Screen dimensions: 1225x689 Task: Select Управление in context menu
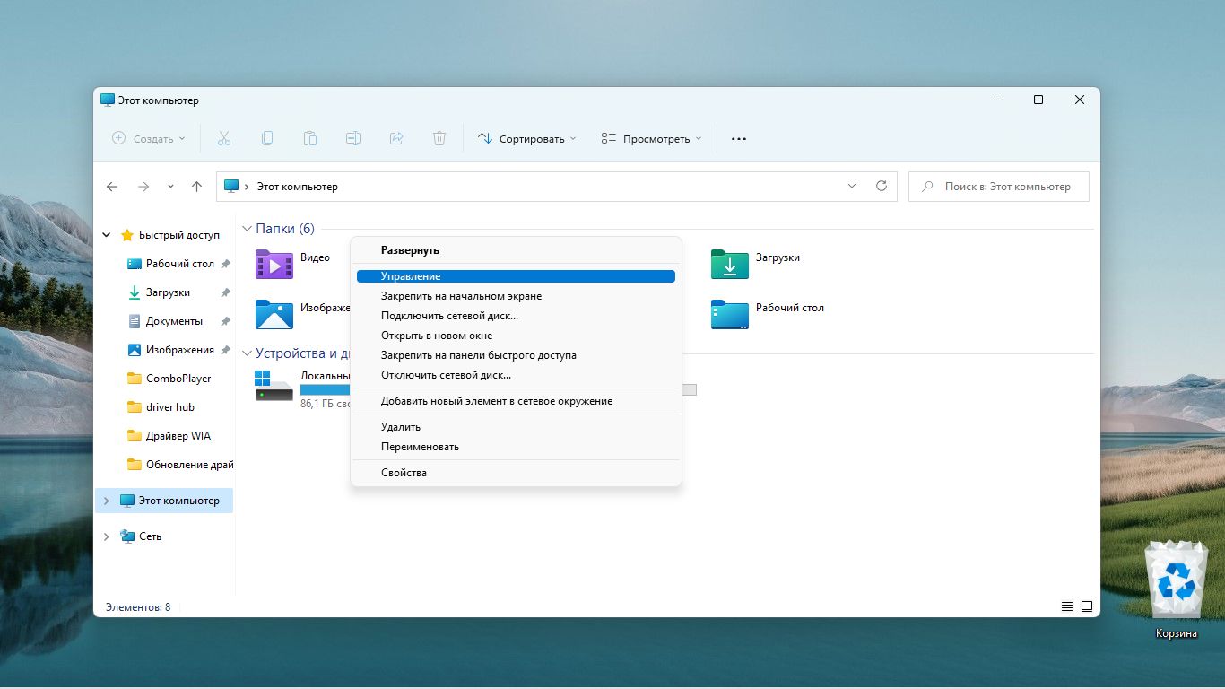(516, 276)
